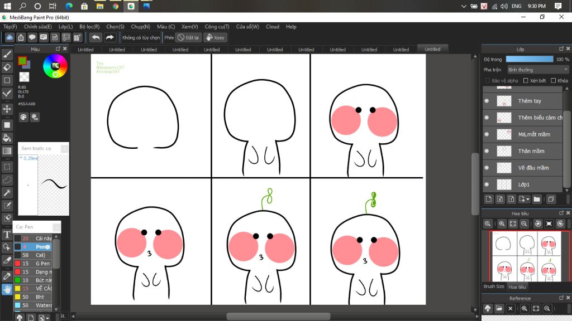Hide the Thân mầm layer
Screen dimensions: 572x321
tap(487, 151)
